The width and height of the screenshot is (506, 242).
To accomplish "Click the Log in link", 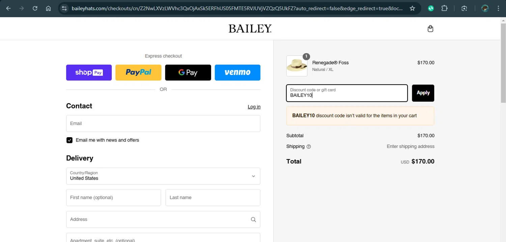I will coord(254,107).
